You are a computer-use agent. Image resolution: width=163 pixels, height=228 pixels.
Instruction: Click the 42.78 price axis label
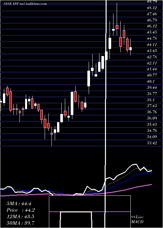click(x=152, y=57)
